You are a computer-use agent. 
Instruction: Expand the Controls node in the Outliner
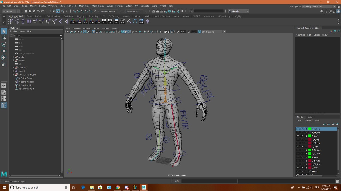13,67
